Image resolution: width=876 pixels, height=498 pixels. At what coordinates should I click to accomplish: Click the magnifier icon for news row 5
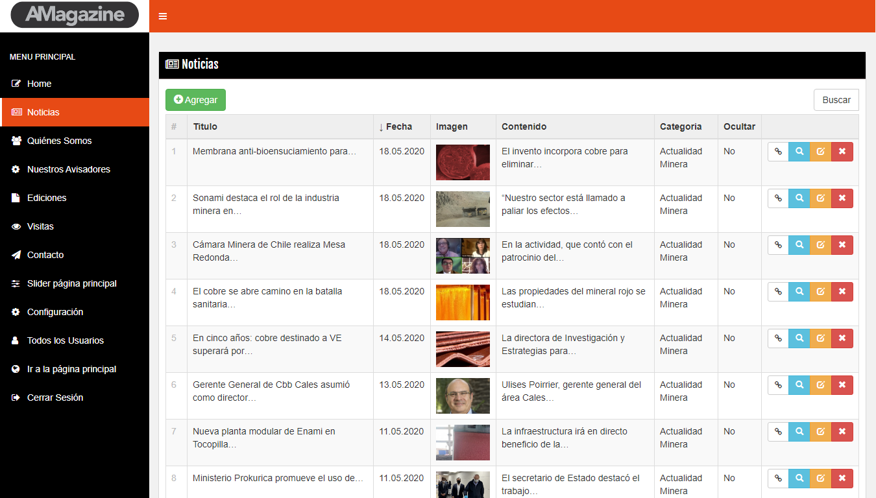(x=799, y=338)
